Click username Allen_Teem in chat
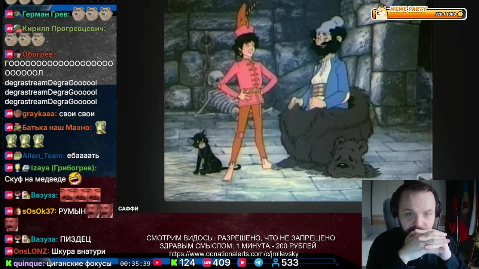This screenshot has height=269, width=479. coord(44,155)
